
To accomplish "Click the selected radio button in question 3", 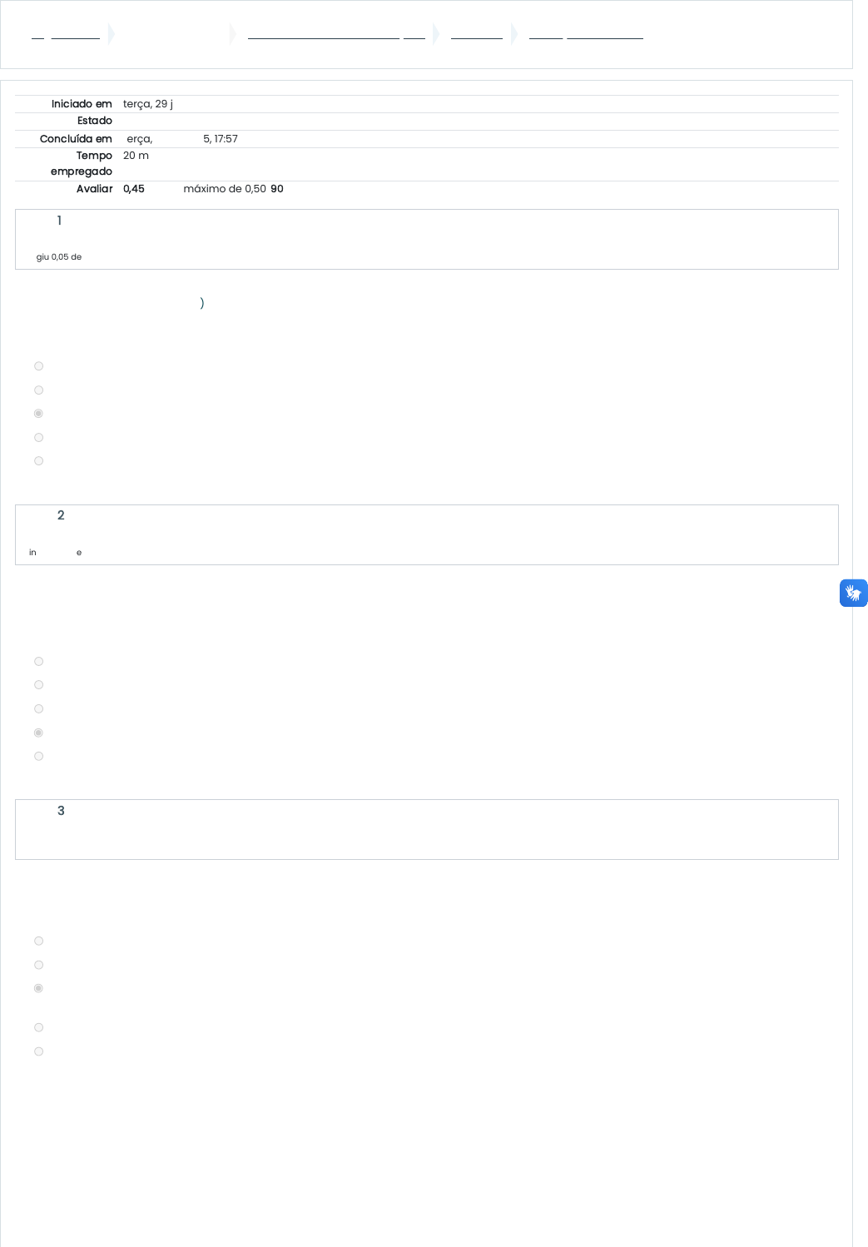I will tap(38, 989).
